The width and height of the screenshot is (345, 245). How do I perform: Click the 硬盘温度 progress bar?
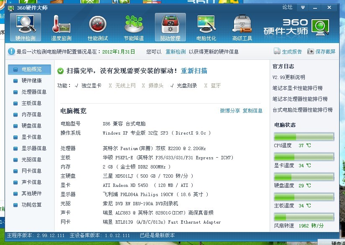pos(304,177)
